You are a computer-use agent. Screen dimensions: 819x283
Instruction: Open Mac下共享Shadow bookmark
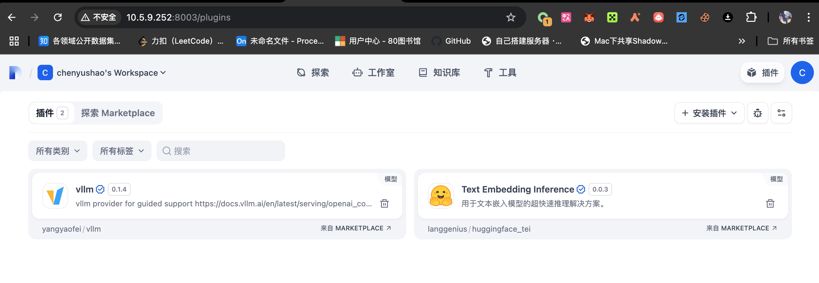(624, 41)
